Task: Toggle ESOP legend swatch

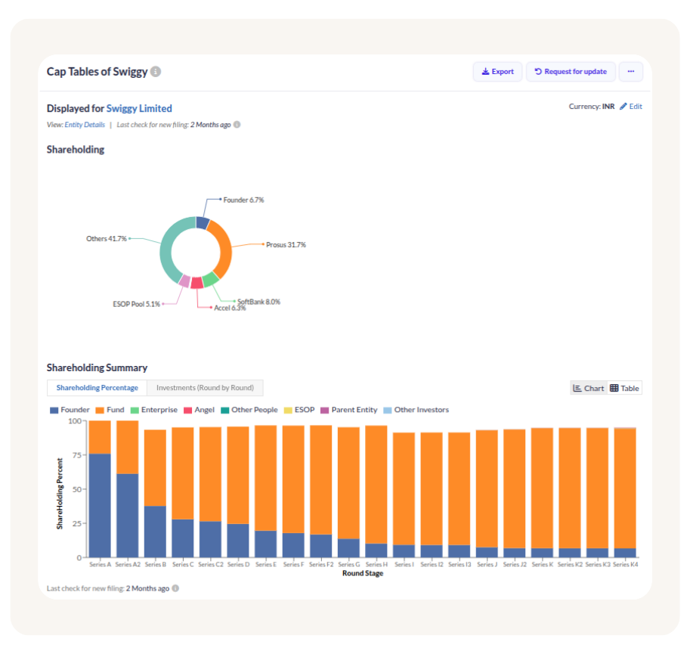Action: [x=299, y=410]
